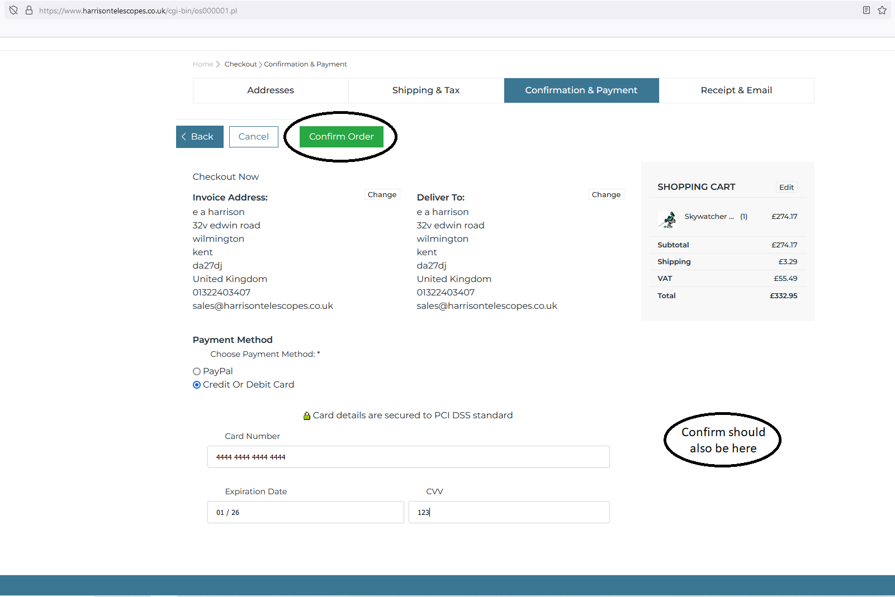Select PayPal payment method
Screen dimensions: 895x597
197,371
